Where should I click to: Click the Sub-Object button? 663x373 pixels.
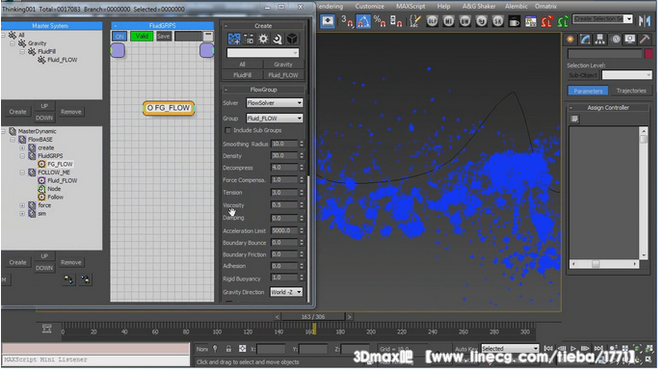click(x=583, y=75)
